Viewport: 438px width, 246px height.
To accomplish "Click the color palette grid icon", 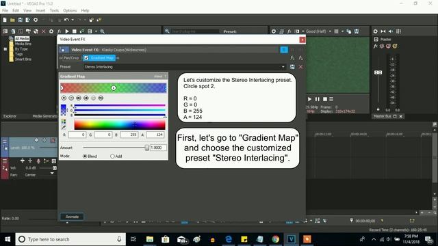I will pos(64,122).
